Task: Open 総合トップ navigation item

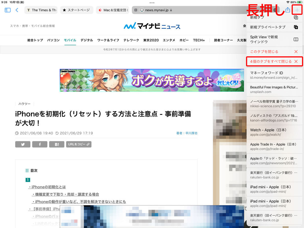Action: tap(35, 40)
